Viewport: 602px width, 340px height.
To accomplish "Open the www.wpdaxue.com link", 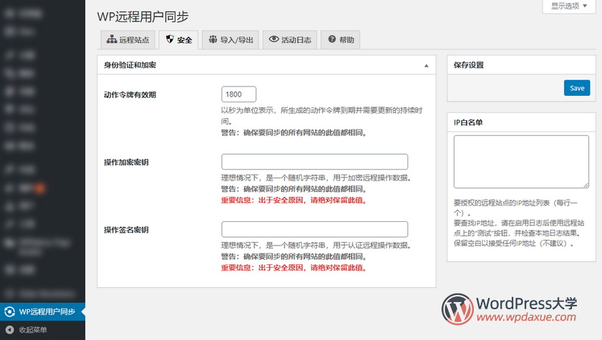I will coord(526,317).
